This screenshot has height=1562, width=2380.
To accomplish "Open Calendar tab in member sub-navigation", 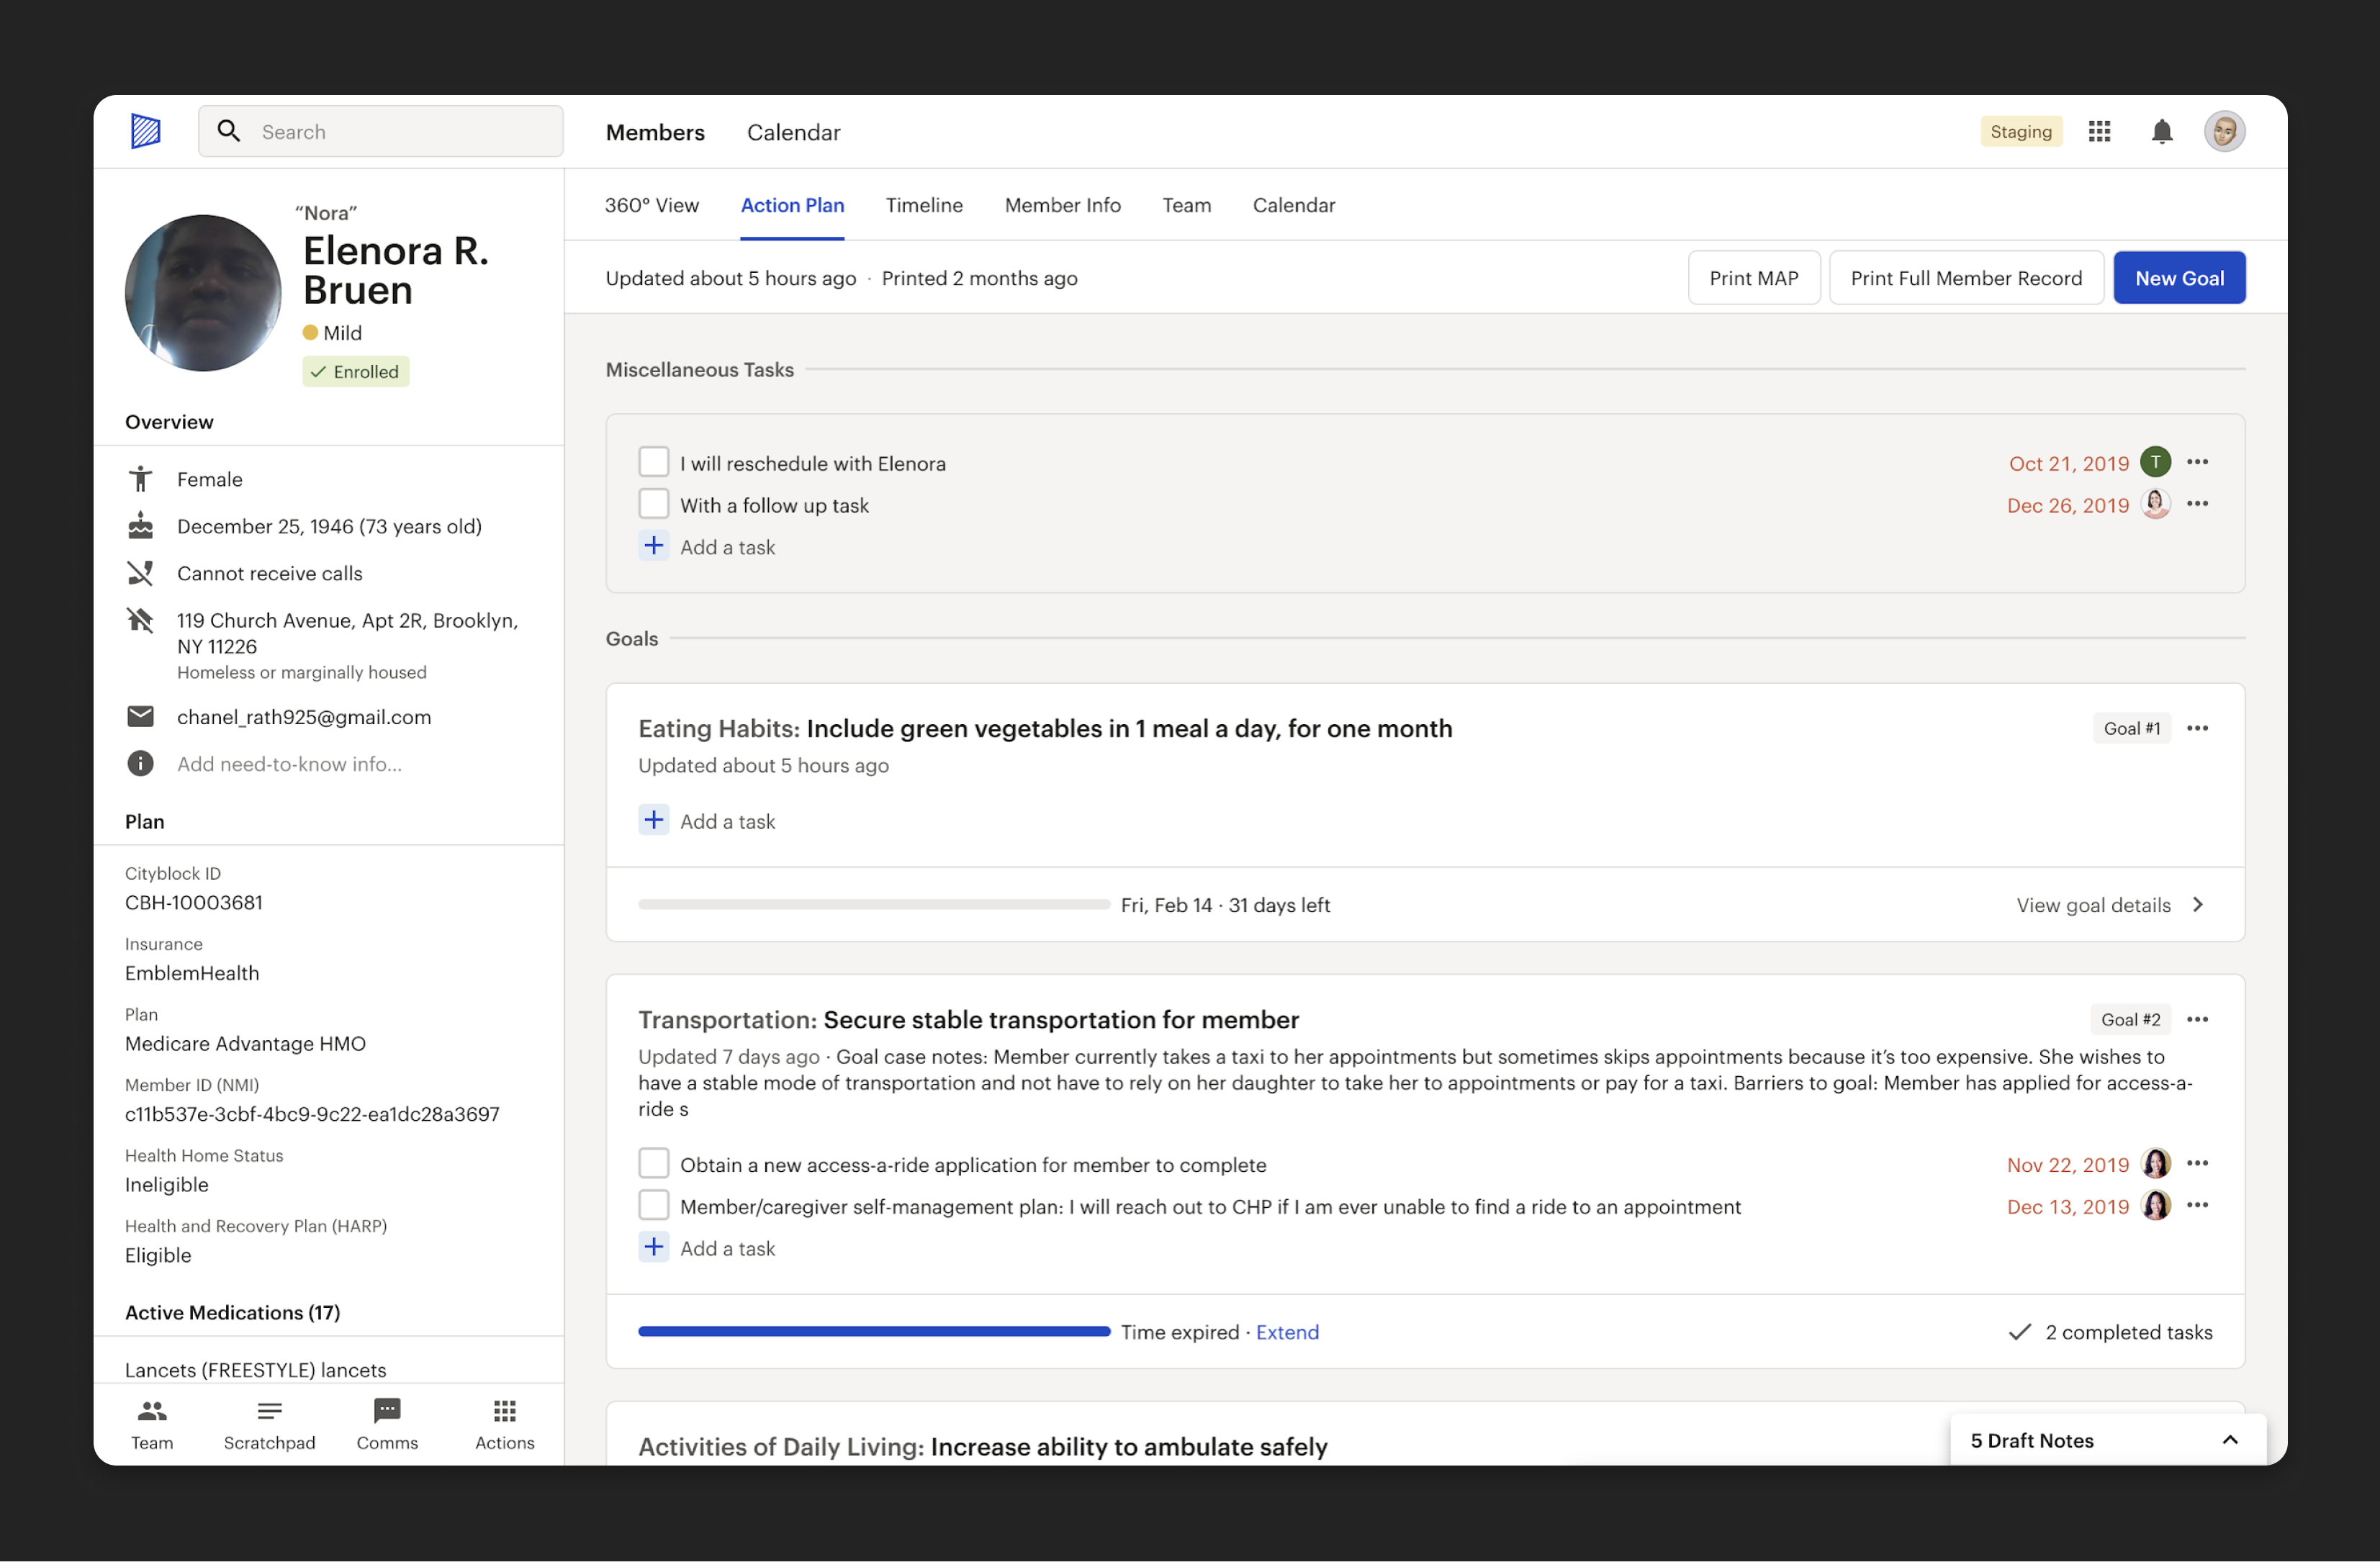I will click(1294, 205).
